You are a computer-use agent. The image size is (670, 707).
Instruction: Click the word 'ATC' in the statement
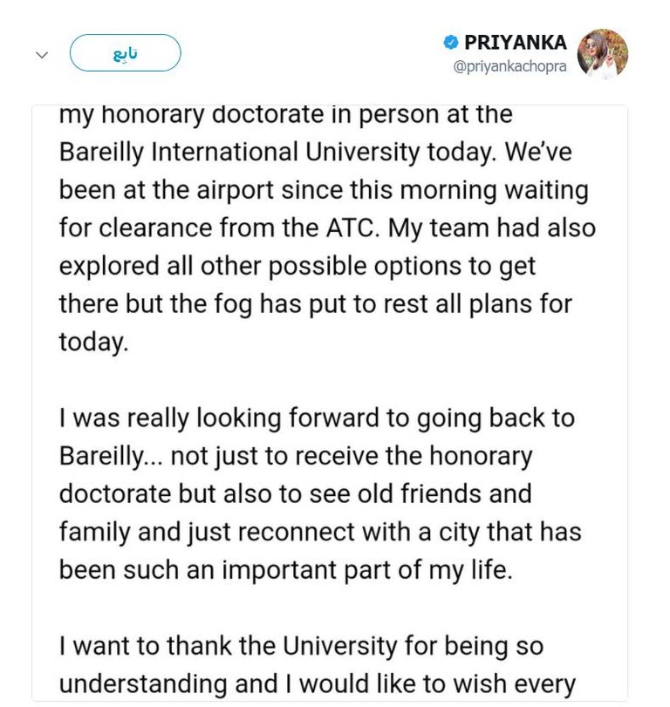tap(352, 228)
